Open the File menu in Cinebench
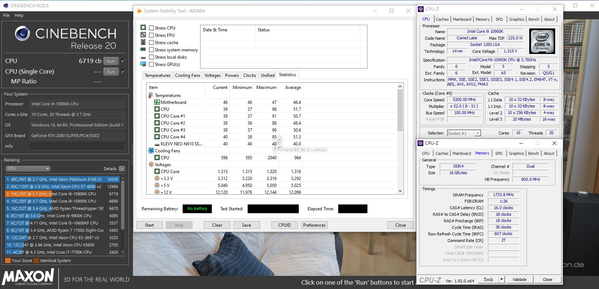 pos(6,15)
